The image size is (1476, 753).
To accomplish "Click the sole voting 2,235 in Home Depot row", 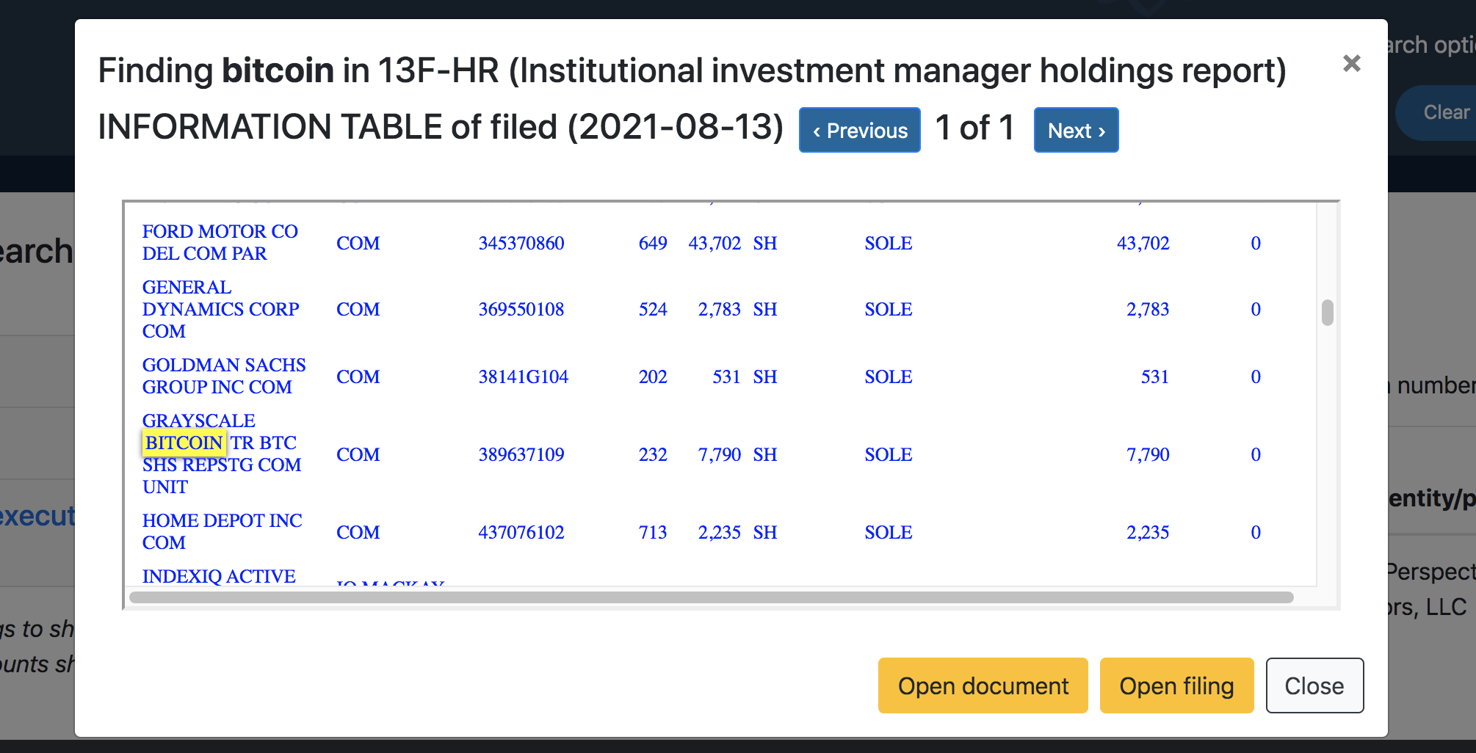I will coord(1148,532).
